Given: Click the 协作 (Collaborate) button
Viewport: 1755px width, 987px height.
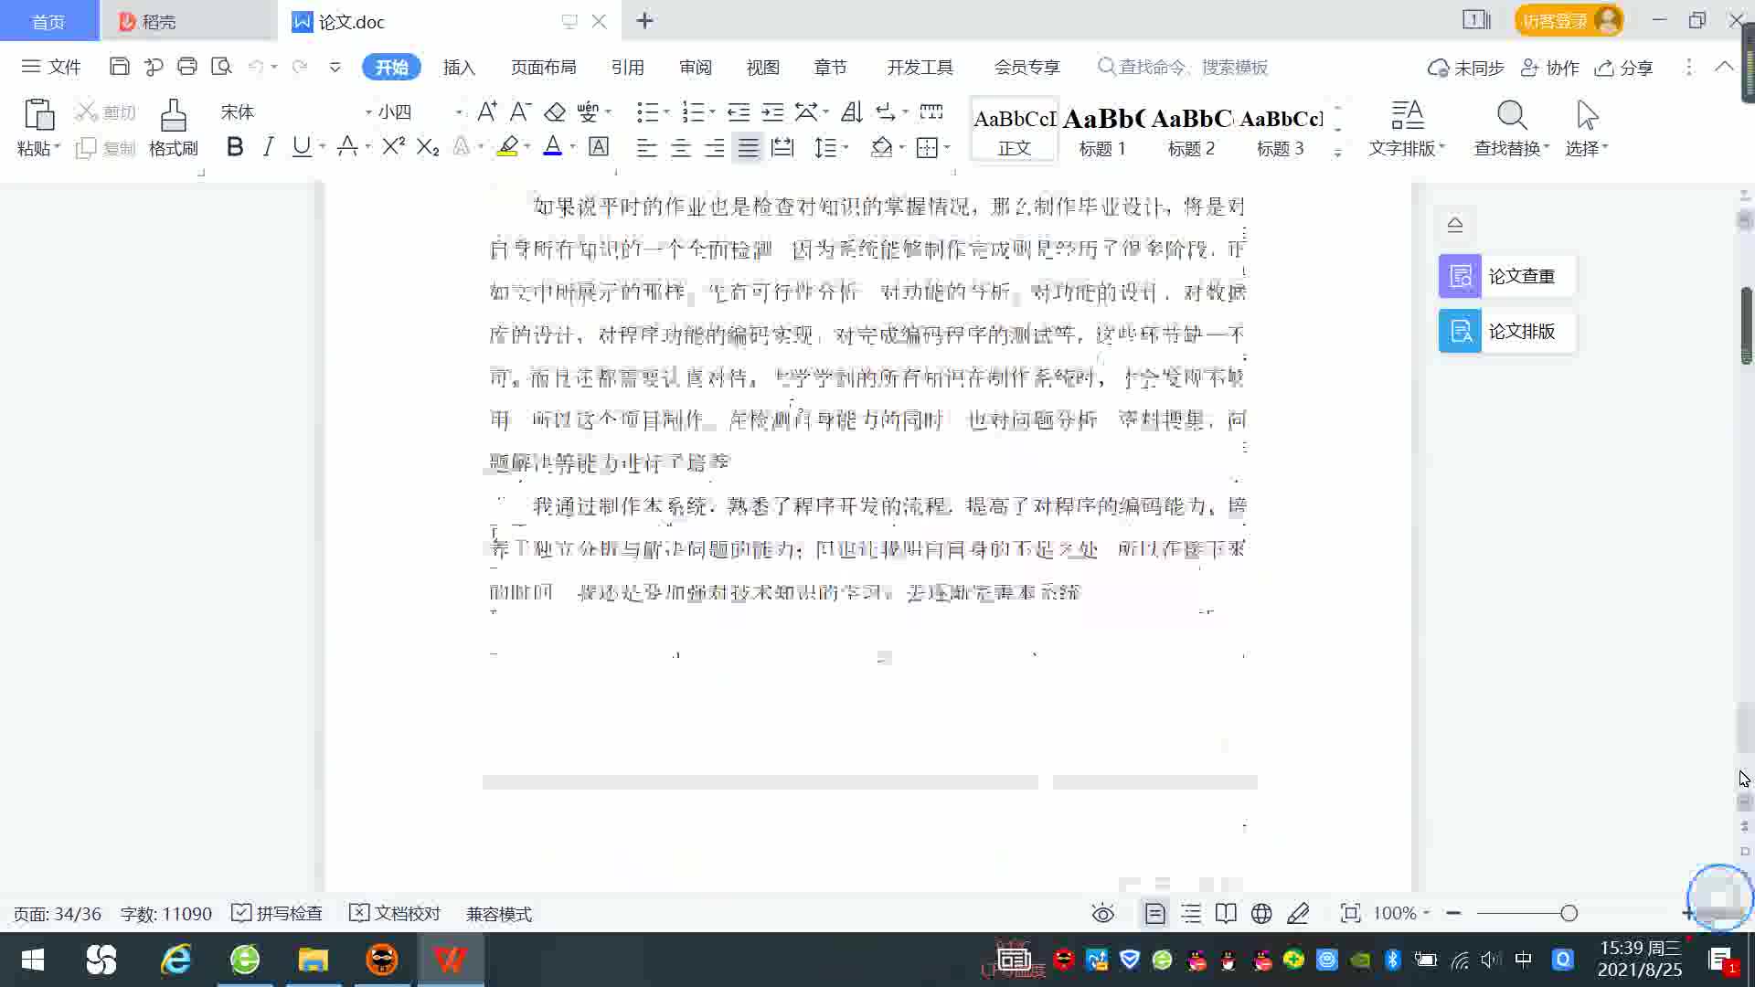Looking at the screenshot, I should pyautogui.click(x=1550, y=68).
